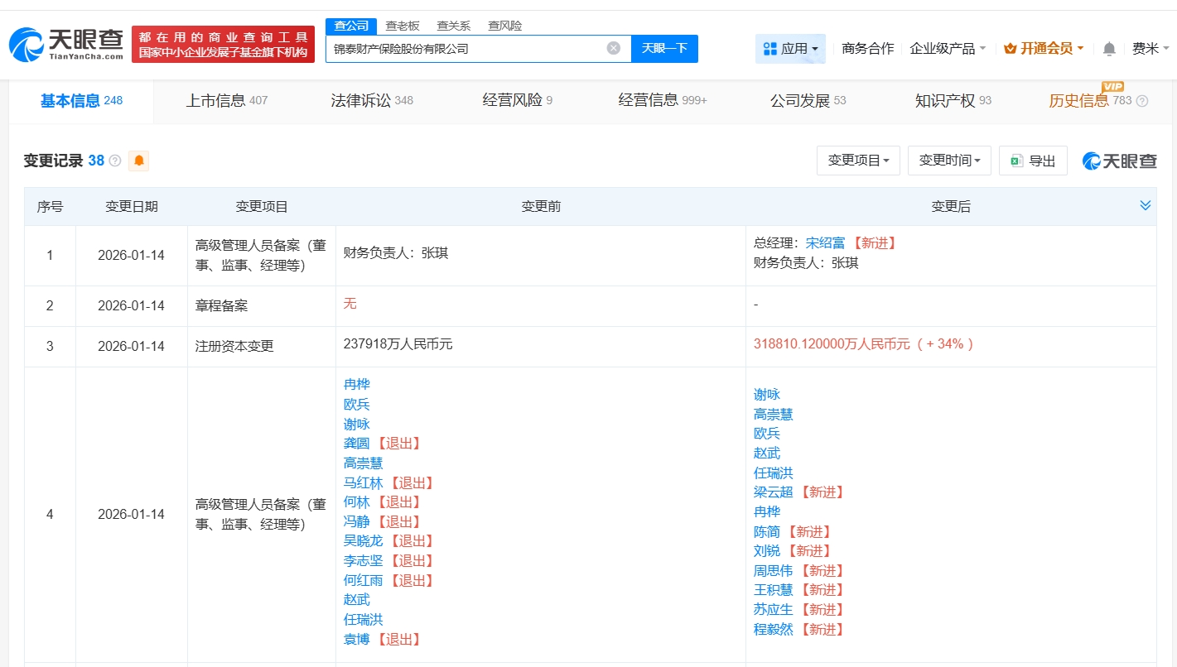Viewport: 1177px width, 667px height.
Task: Click the Excel icon on the 导出 button
Action: click(x=1018, y=161)
